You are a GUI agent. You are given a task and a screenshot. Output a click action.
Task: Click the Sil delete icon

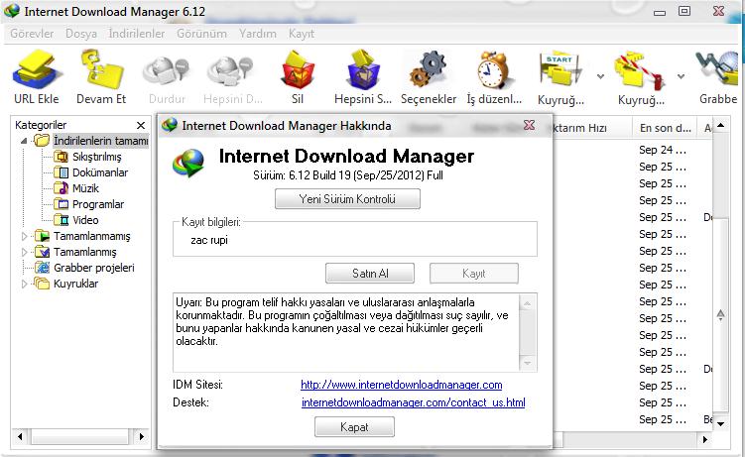coord(297,71)
